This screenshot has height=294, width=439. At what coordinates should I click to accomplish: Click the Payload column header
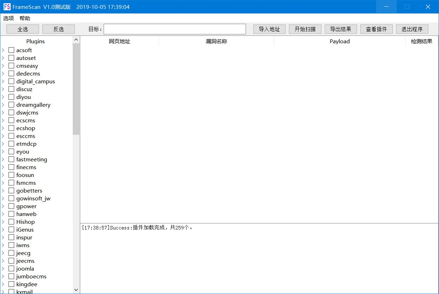[x=340, y=41]
